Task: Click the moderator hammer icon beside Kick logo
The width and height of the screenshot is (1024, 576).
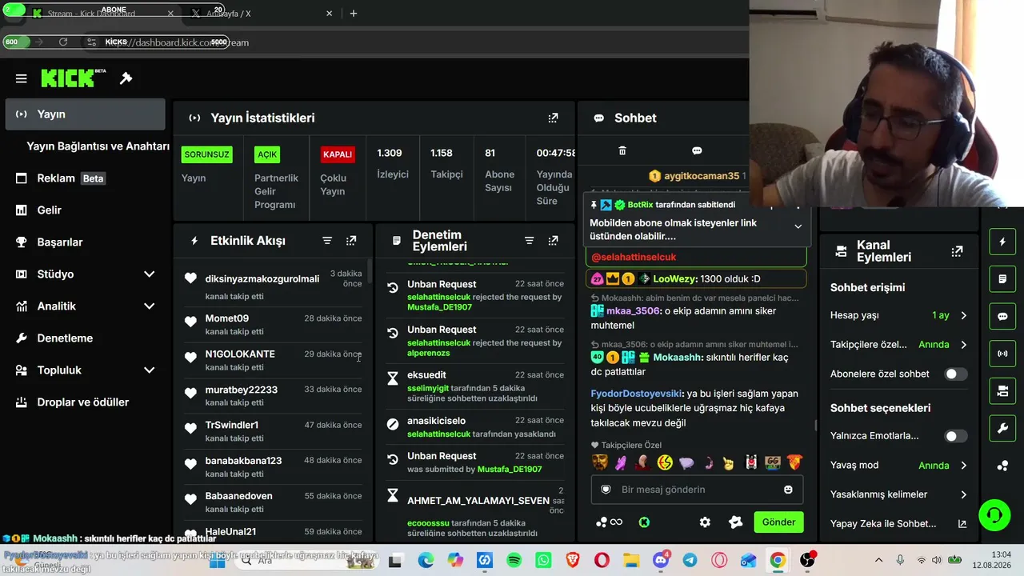Action: [126, 78]
